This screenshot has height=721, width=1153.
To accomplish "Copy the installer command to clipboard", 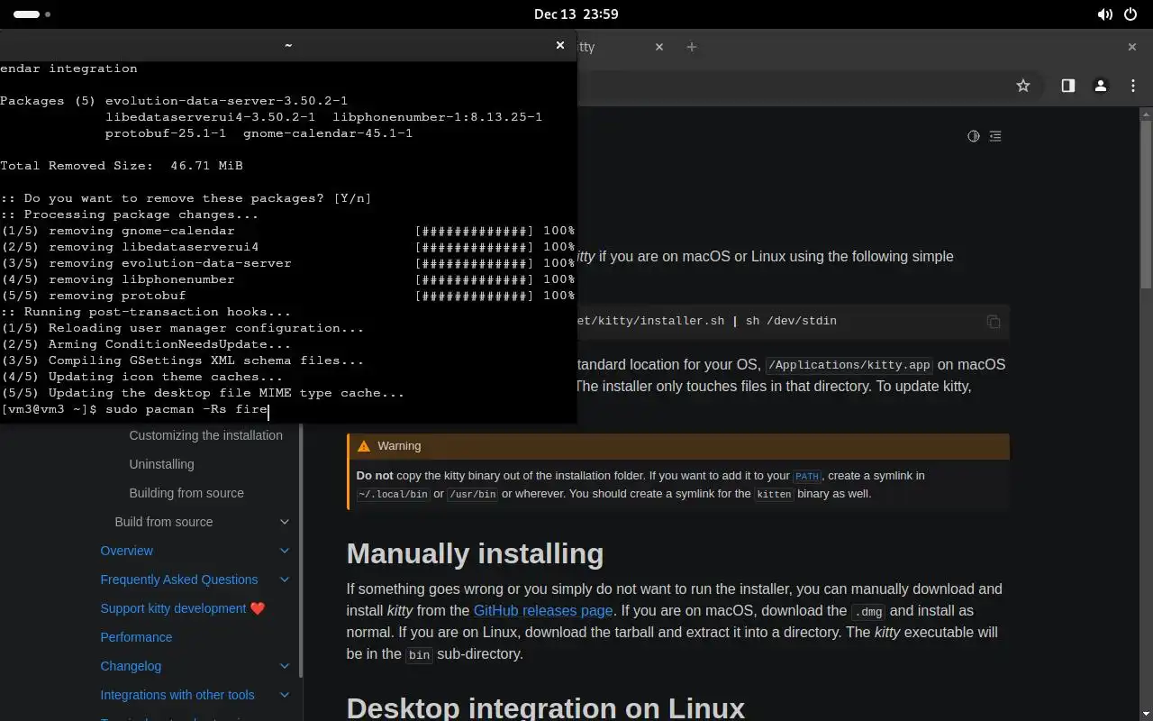I will (993, 321).
